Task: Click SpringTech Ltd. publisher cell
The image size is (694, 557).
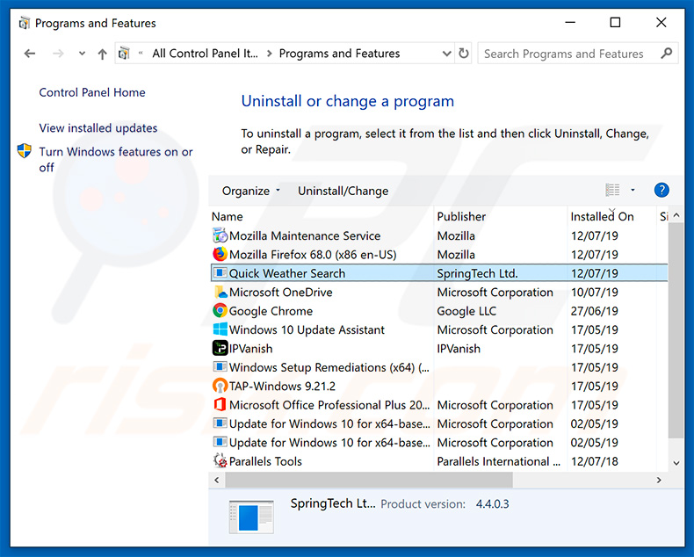Action: coord(477,273)
